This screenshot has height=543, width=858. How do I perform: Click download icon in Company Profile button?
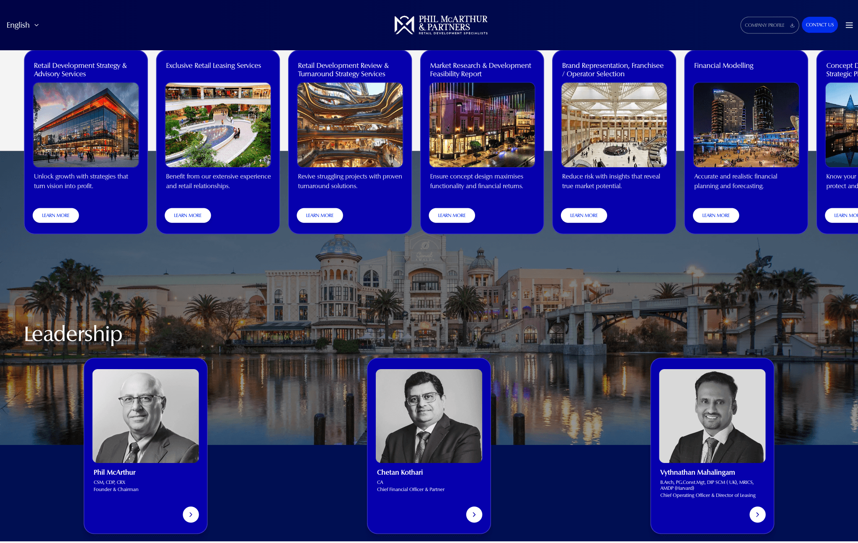pos(792,25)
